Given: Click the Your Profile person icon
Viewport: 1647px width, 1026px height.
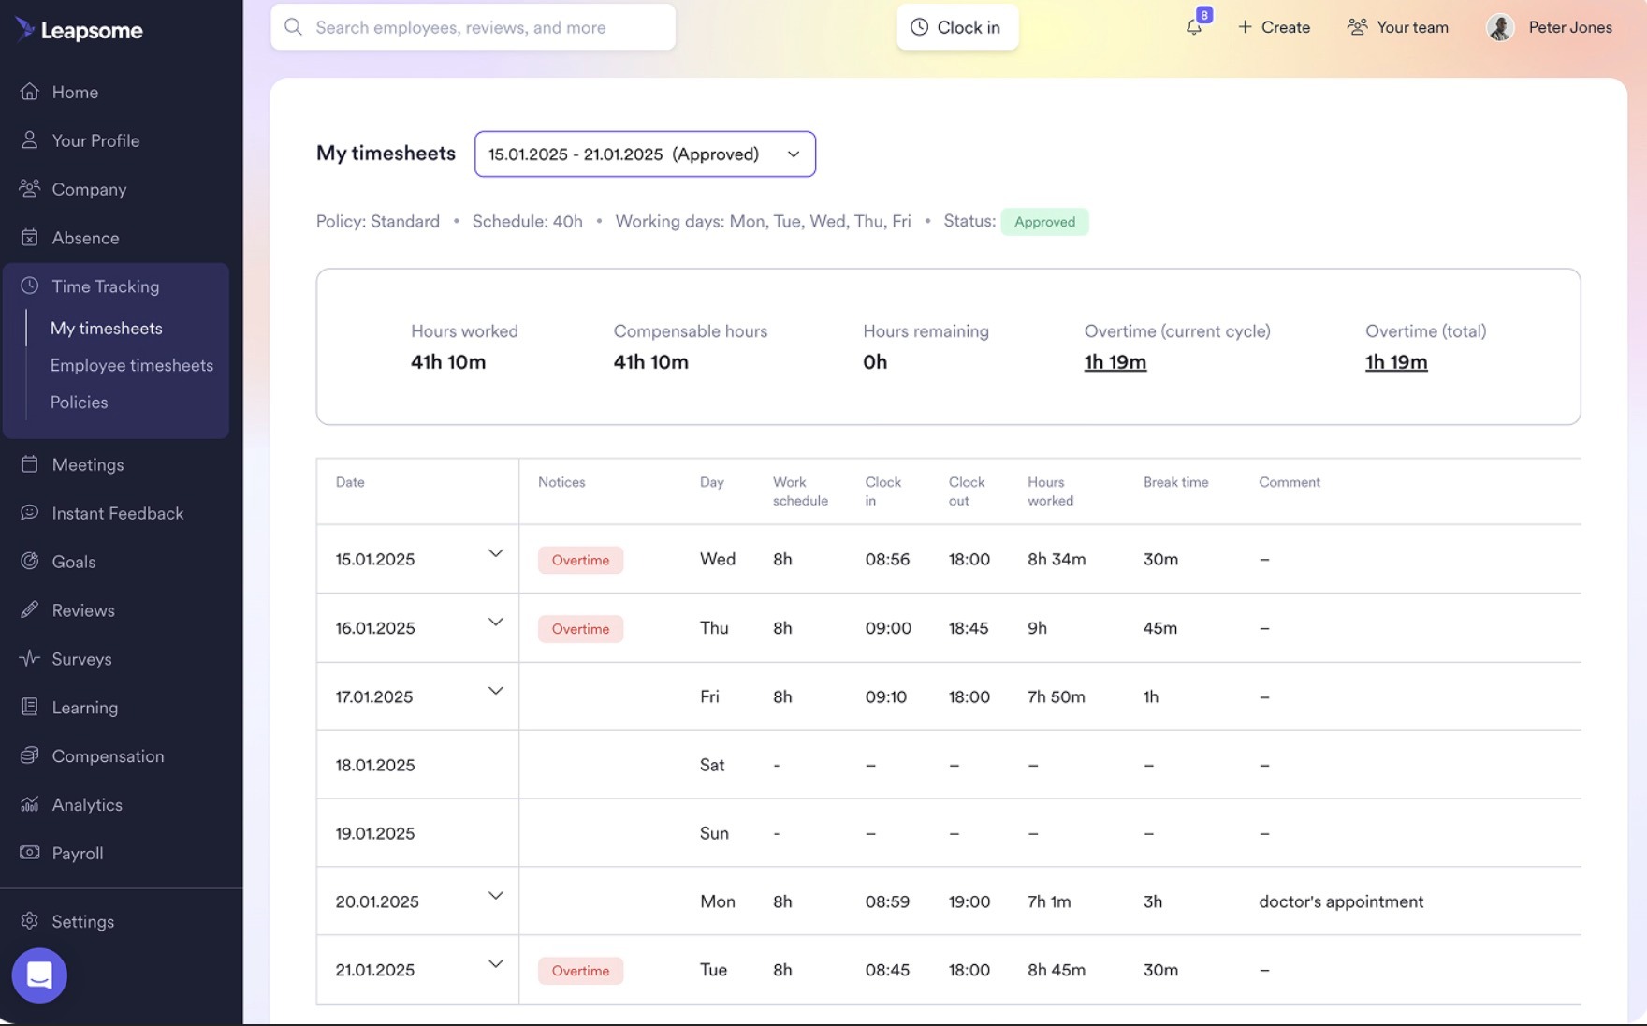Looking at the screenshot, I should pos(30,140).
